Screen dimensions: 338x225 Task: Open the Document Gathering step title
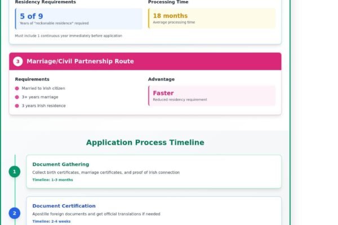(61, 164)
